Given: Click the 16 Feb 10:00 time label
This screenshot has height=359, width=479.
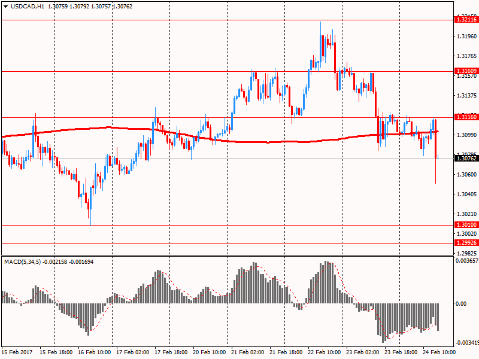Looking at the screenshot, I should (95, 352).
